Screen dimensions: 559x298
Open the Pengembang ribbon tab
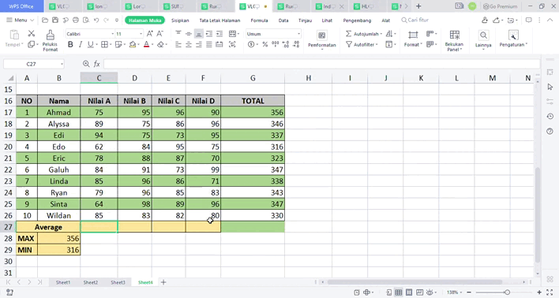(x=357, y=20)
